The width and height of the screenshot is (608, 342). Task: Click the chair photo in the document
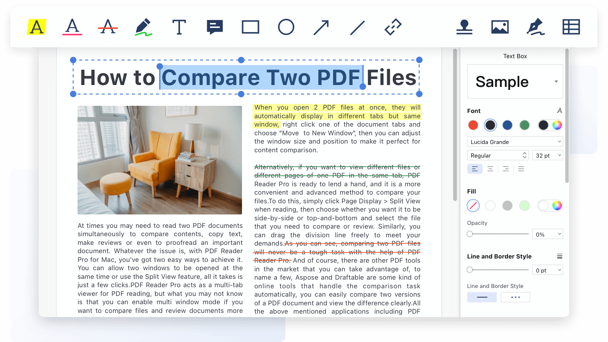tap(160, 160)
